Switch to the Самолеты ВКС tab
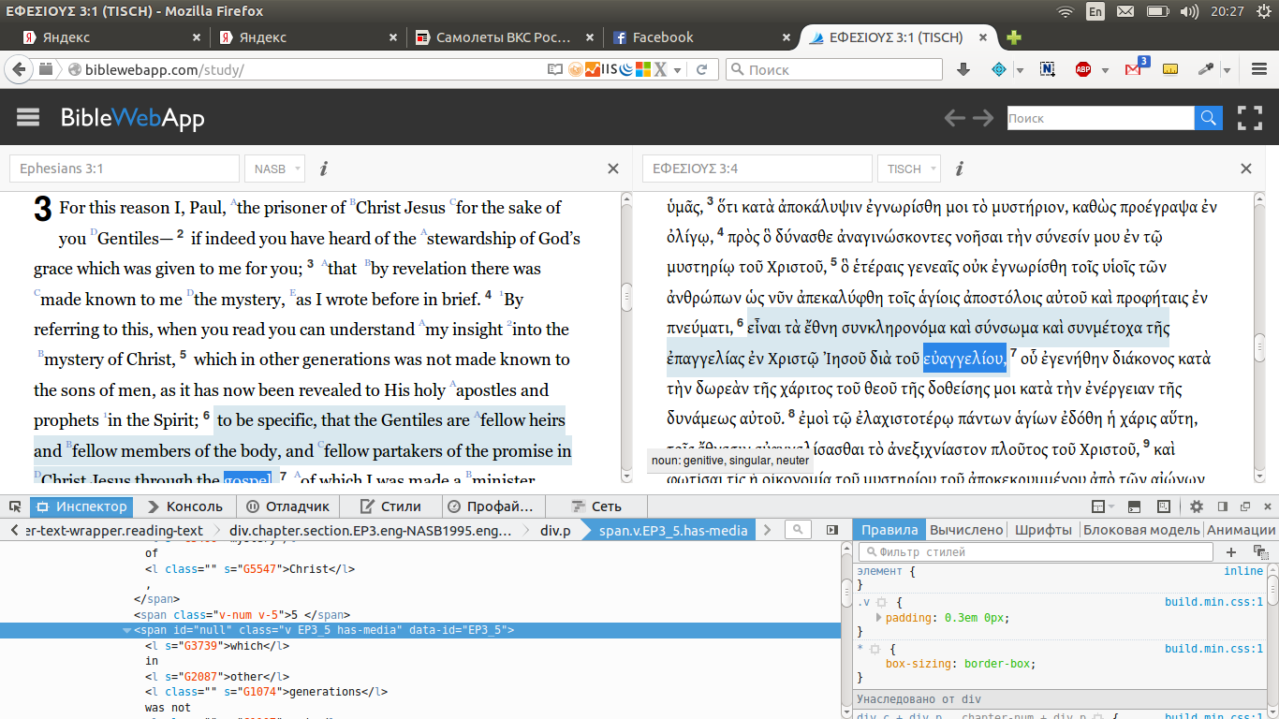The width and height of the screenshot is (1279, 719). pyautogui.click(x=505, y=37)
